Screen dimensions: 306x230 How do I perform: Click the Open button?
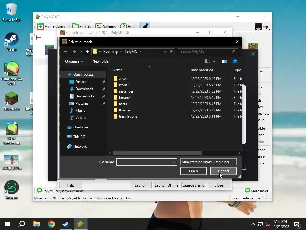[193, 171]
